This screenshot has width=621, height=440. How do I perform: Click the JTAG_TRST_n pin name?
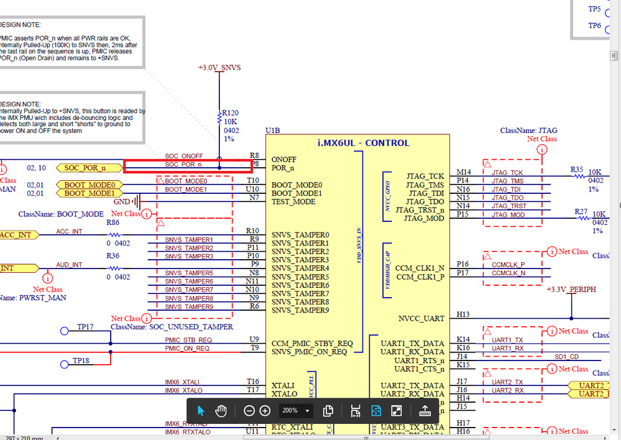(420, 210)
